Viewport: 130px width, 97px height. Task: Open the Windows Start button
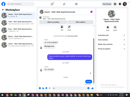point(2,95)
